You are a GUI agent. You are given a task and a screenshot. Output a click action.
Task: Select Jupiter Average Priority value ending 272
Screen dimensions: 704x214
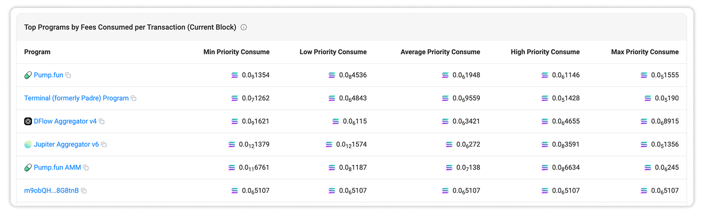[468, 144]
